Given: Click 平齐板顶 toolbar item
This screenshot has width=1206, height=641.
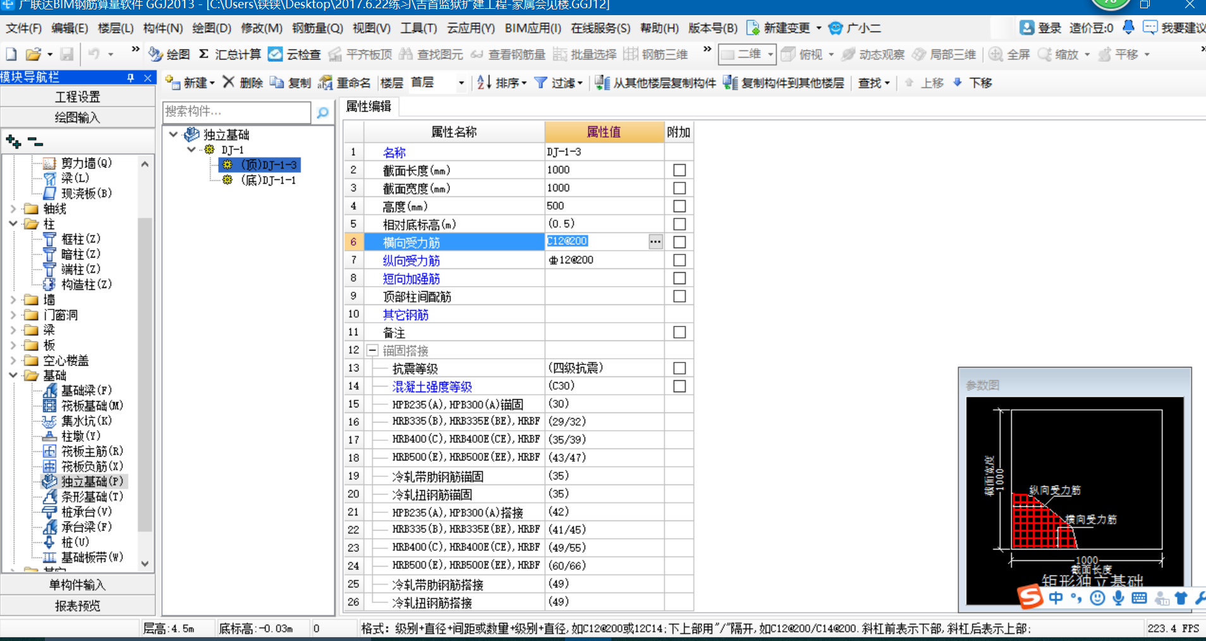Looking at the screenshot, I should [x=360, y=54].
